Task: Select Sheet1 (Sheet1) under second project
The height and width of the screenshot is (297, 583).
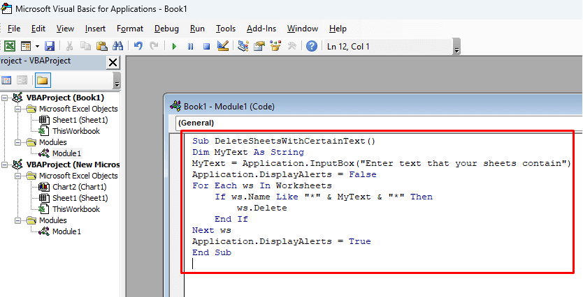Action: click(x=80, y=198)
